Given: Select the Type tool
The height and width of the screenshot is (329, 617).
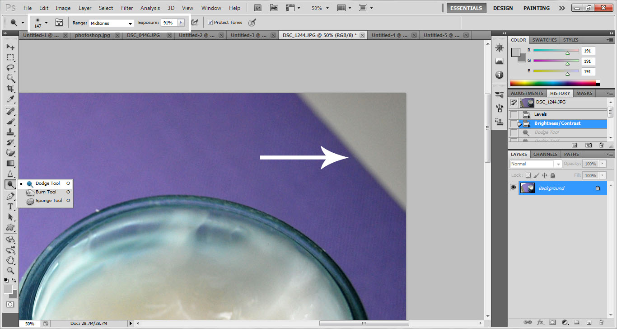Looking at the screenshot, I should (x=10, y=207).
